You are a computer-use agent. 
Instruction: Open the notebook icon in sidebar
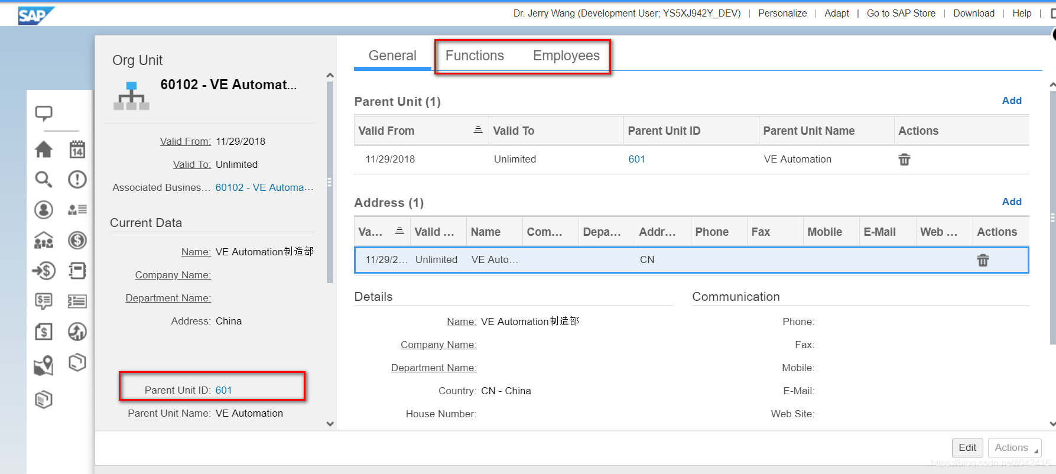click(77, 271)
